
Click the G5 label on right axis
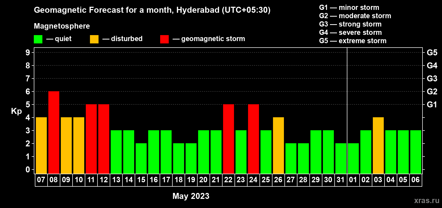click(432, 53)
